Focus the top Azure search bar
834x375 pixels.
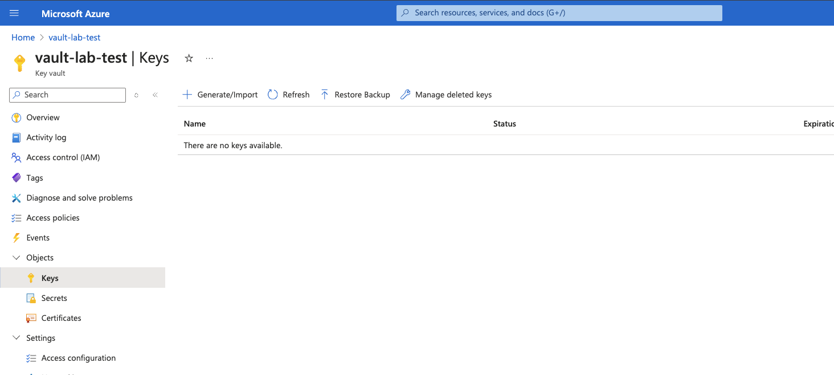pyautogui.click(x=558, y=13)
